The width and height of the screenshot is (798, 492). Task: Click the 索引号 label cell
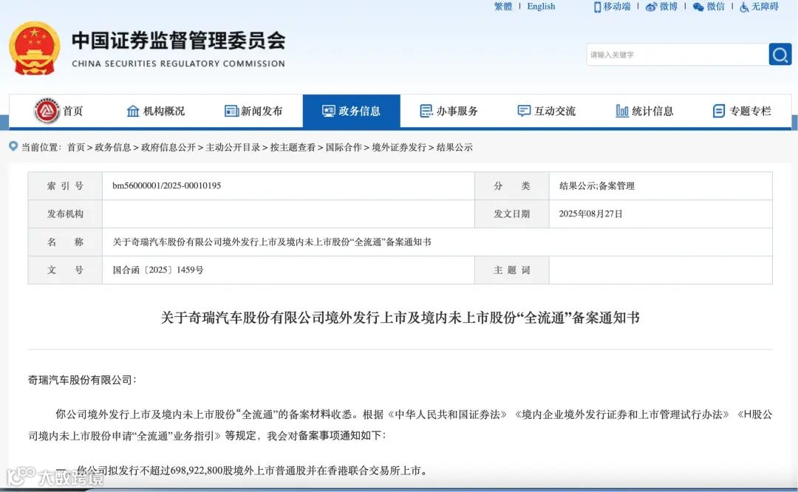65,185
